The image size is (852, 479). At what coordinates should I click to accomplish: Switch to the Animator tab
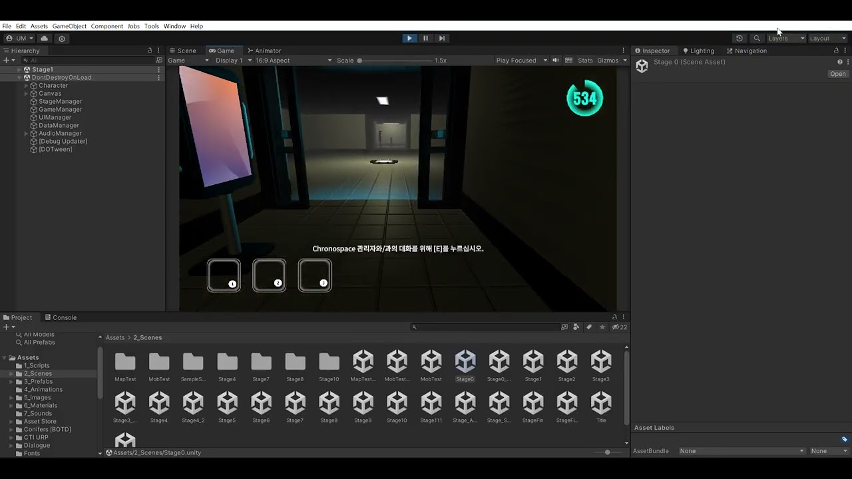[264, 51]
